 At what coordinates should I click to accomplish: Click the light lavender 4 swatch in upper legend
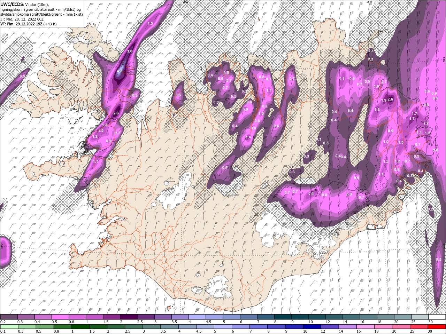(197, 317)
